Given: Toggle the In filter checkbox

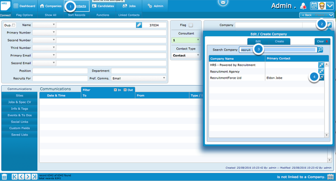Looking at the screenshot, I should point(115,90).
